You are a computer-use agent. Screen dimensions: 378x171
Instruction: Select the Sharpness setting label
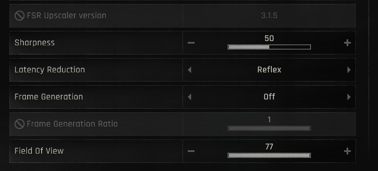point(34,43)
